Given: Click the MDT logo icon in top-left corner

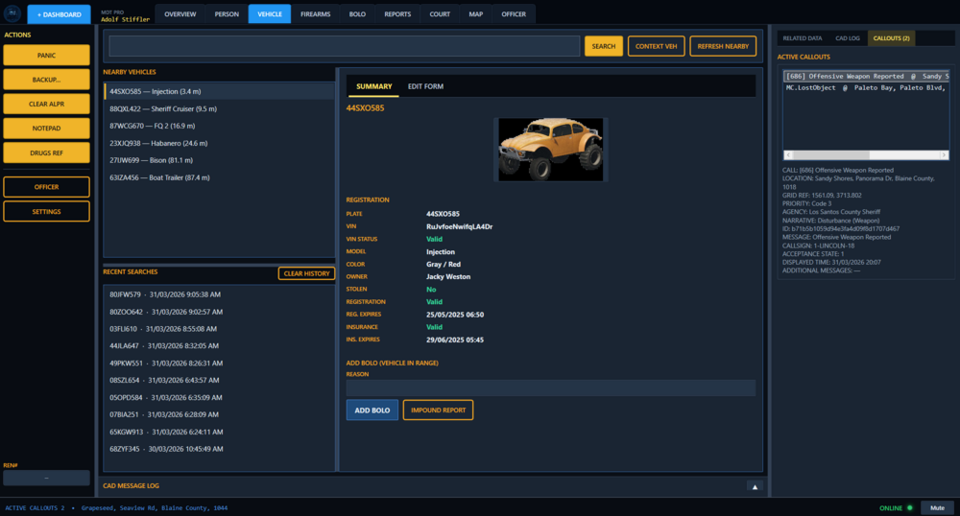Looking at the screenshot, I should pos(12,13).
